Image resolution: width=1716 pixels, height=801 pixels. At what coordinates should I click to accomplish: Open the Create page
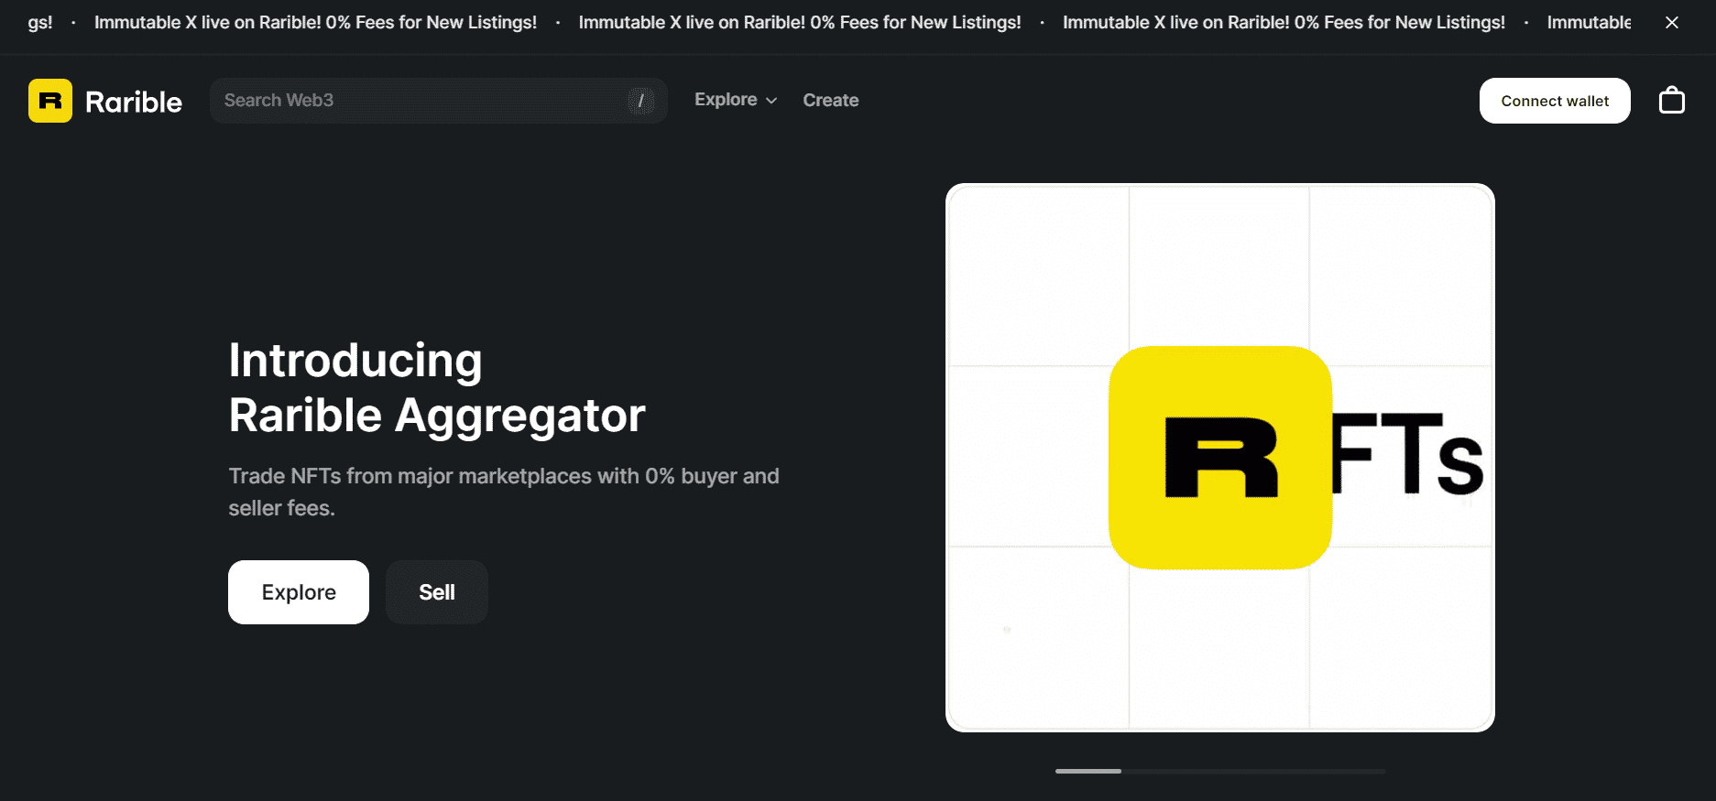point(831,100)
